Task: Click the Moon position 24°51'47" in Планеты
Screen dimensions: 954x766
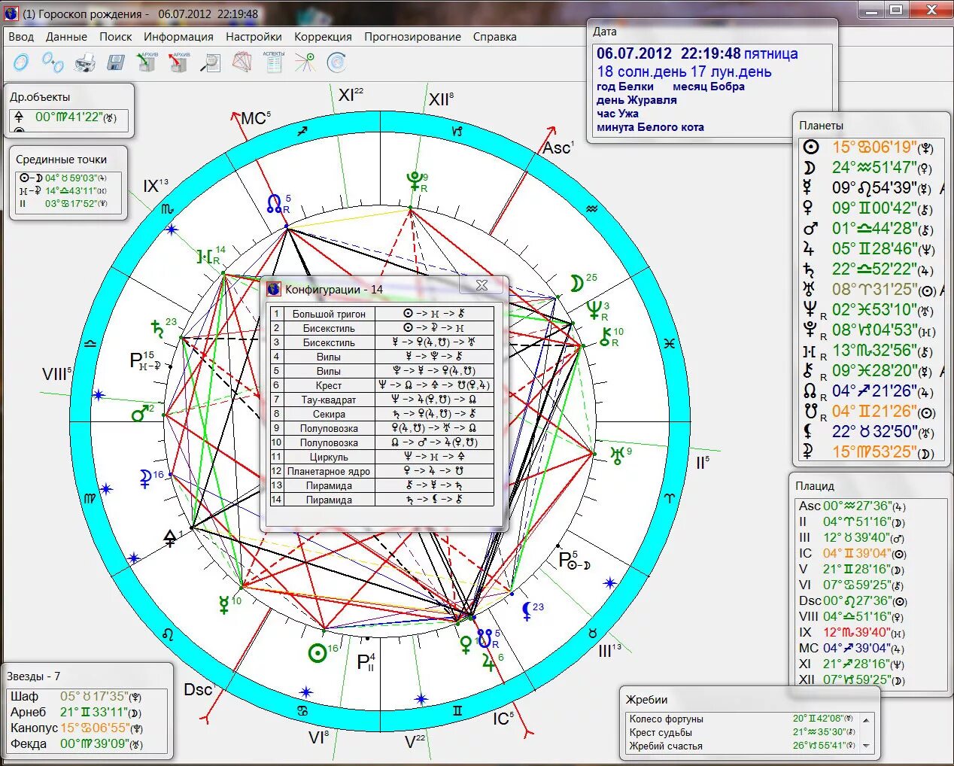Action: point(874,168)
